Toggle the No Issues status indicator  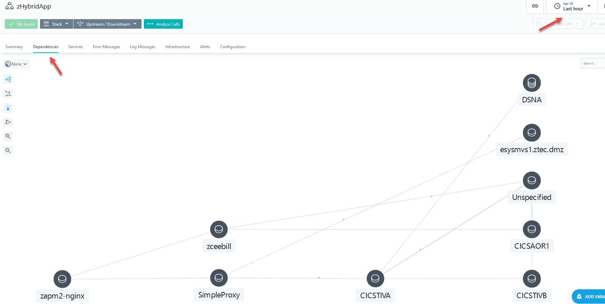(21, 24)
